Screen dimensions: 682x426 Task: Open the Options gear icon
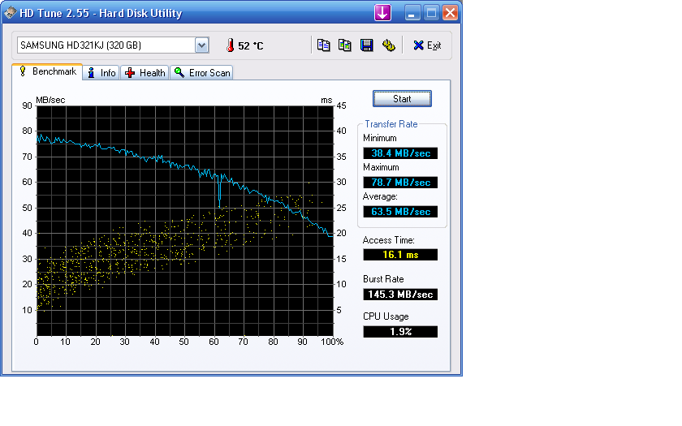coord(388,45)
